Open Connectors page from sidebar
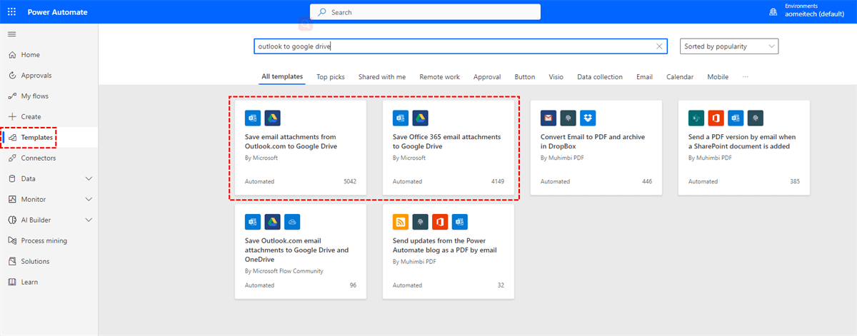The height and width of the screenshot is (336, 857). click(x=38, y=158)
